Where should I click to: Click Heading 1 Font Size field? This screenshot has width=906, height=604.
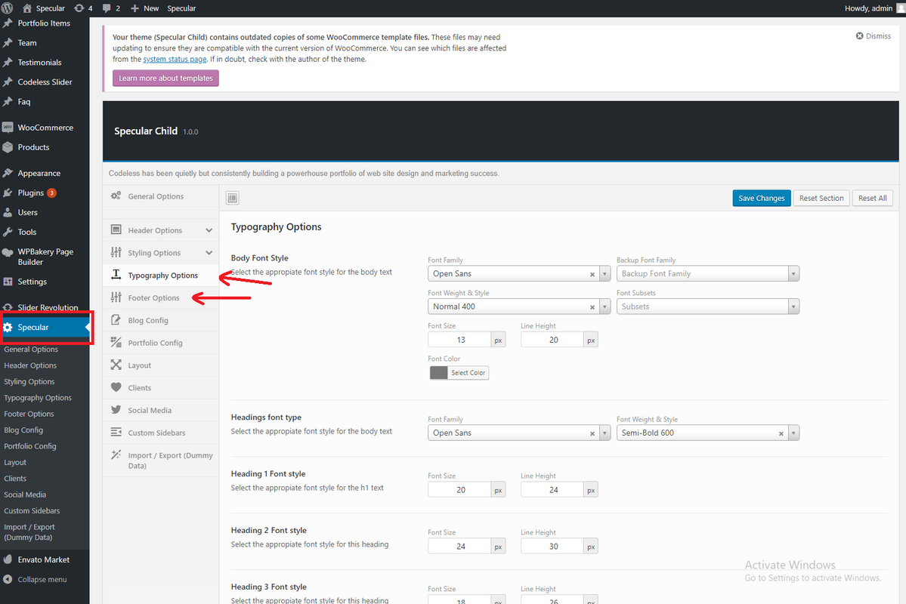coord(460,490)
